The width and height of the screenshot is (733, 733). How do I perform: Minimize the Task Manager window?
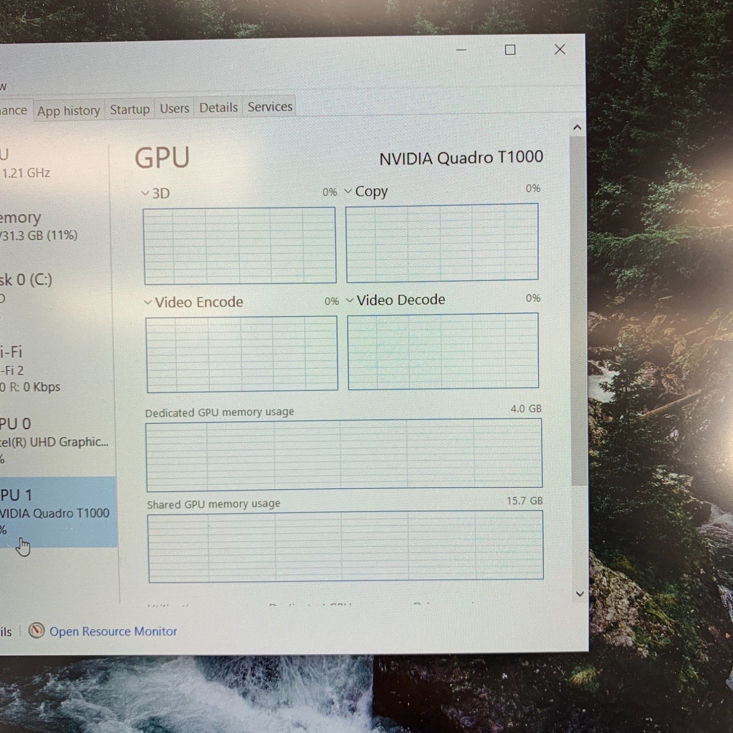pyautogui.click(x=461, y=50)
